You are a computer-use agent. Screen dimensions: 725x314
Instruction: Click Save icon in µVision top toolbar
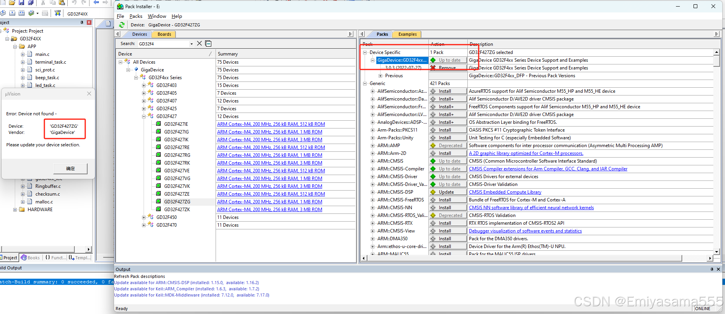pyautogui.click(x=21, y=3)
